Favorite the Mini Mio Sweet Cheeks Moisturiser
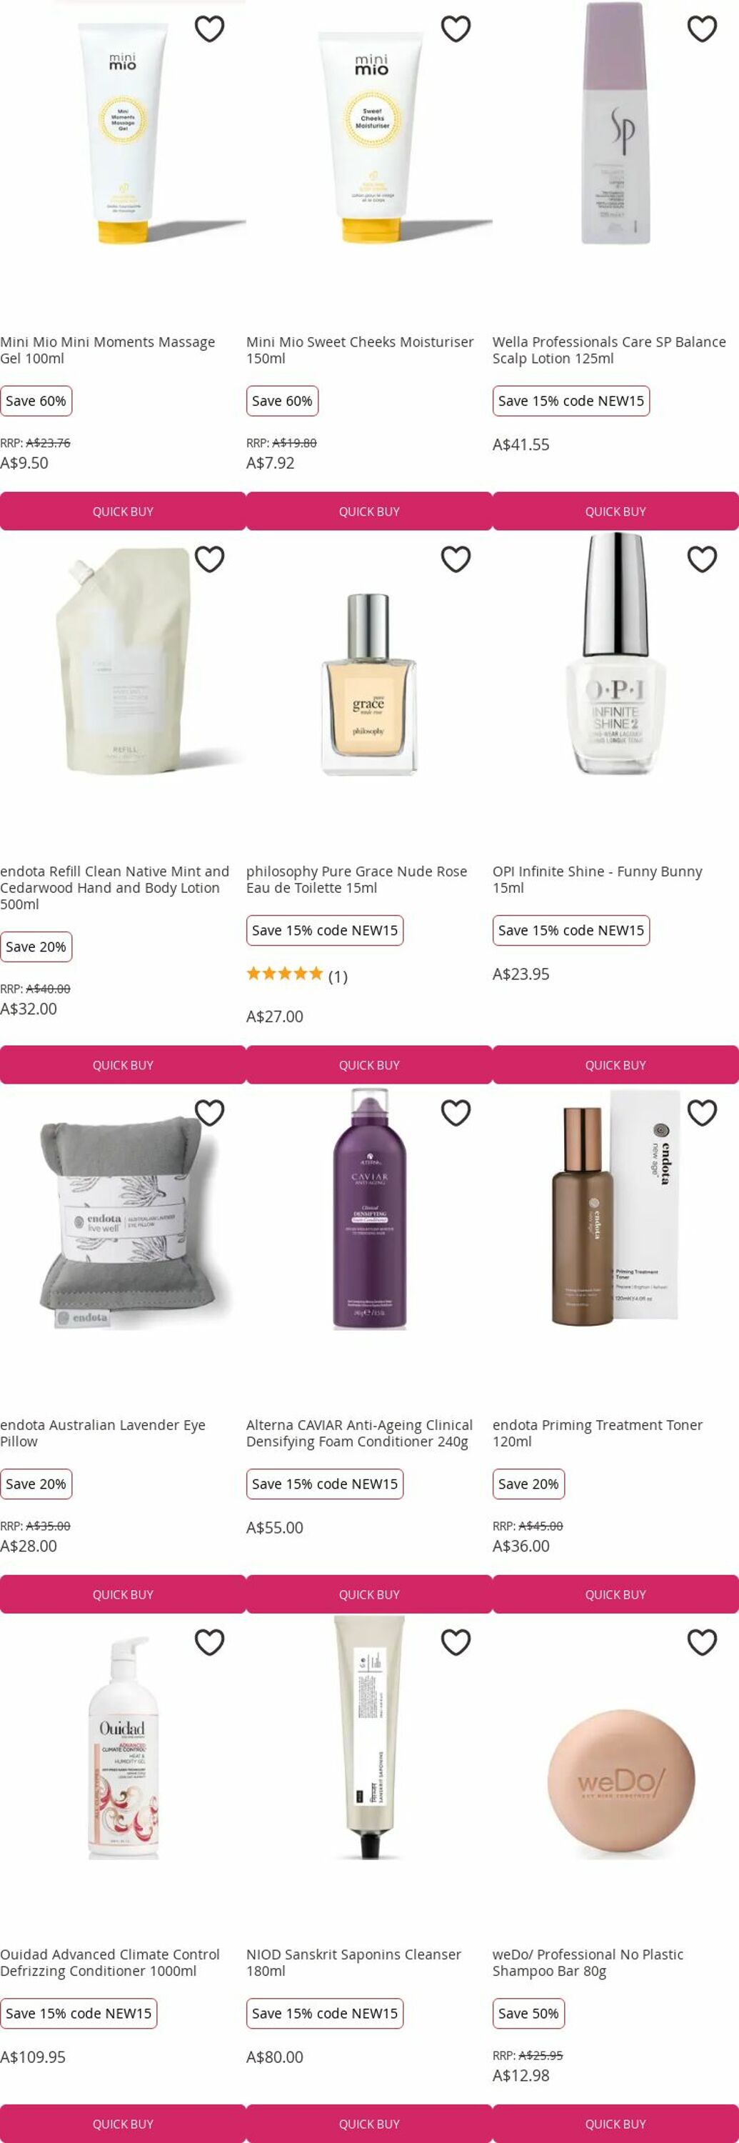Image resolution: width=739 pixels, height=2143 pixels. tap(456, 29)
